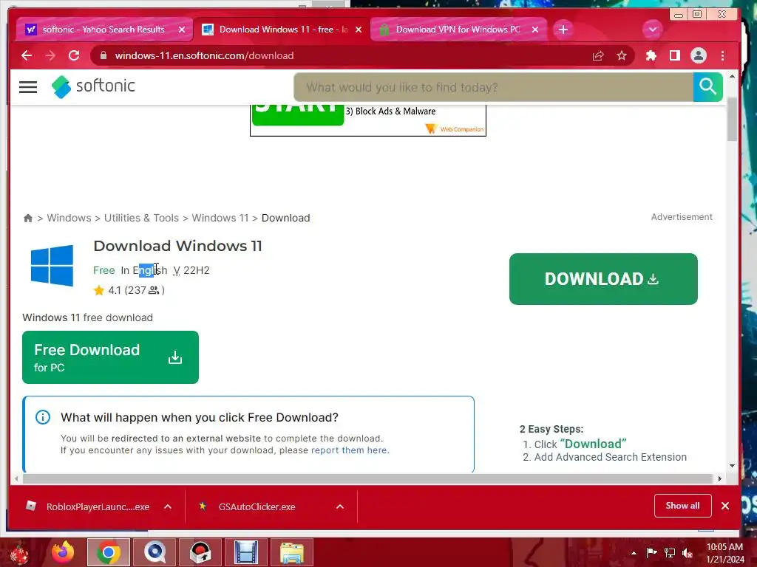Open the Chrome profile avatar
The height and width of the screenshot is (567, 757).
point(699,55)
